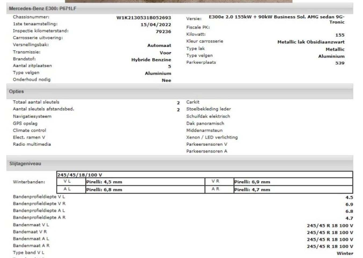Click the Parkeerplaats value 539
The width and height of the screenshot is (363, 258).
click(x=340, y=63)
